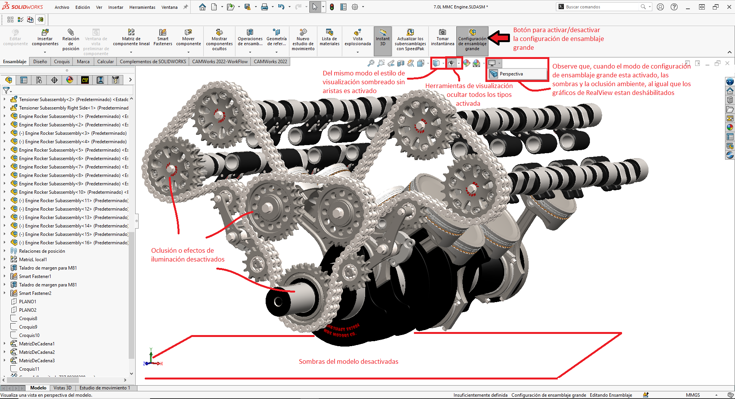Screen dimensions: 735x399
Task: Open the Herramientas menu
Action: 142,7
